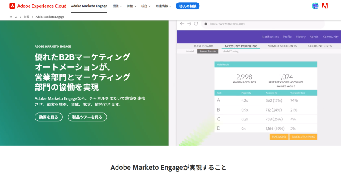Screen dimensions: 341x175
Task: Click the forward arrow in Marketo mockup
Action: pyautogui.click(x=189, y=24)
